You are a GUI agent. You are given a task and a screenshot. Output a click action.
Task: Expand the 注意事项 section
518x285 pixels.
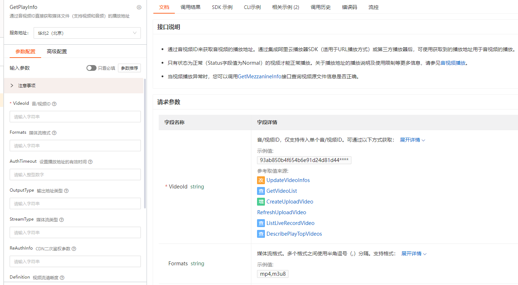click(x=74, y=86)
